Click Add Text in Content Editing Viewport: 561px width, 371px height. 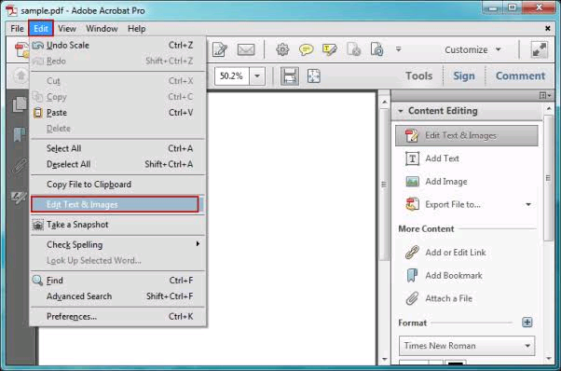click(442, 158)
